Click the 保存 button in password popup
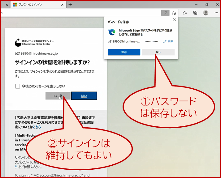 tap(124, 52)
